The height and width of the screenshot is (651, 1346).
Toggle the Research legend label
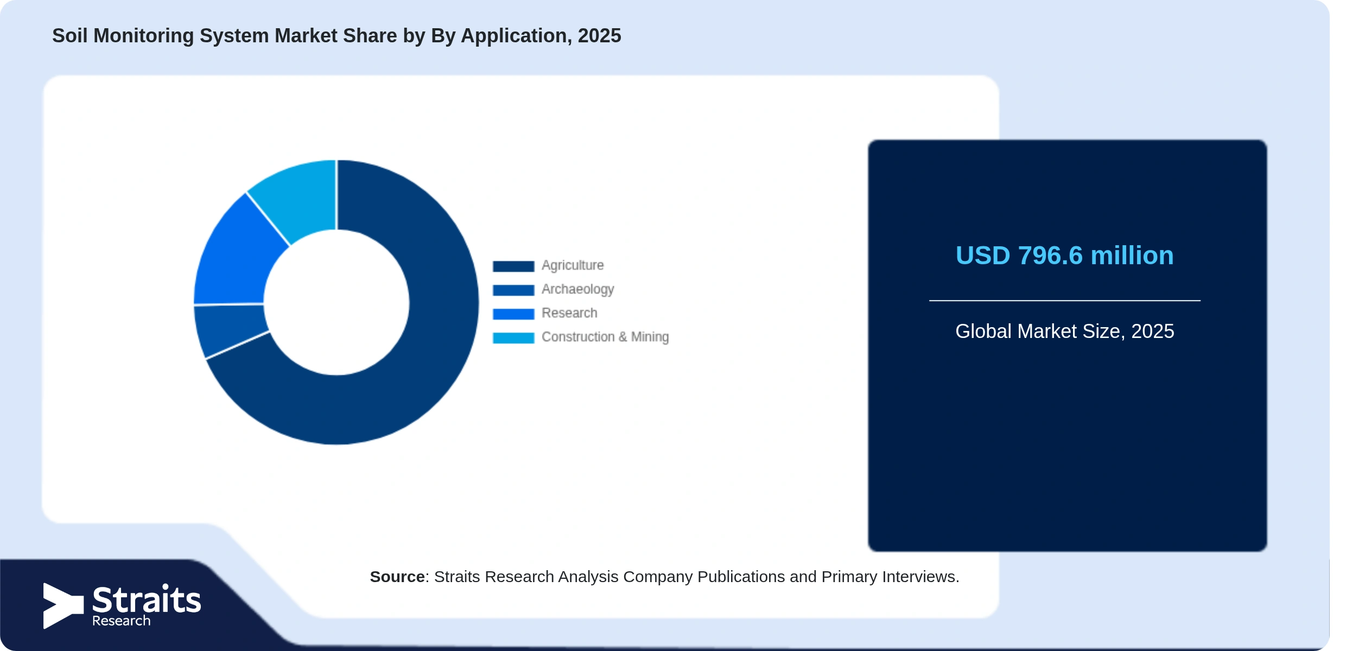tap(569, 313)
